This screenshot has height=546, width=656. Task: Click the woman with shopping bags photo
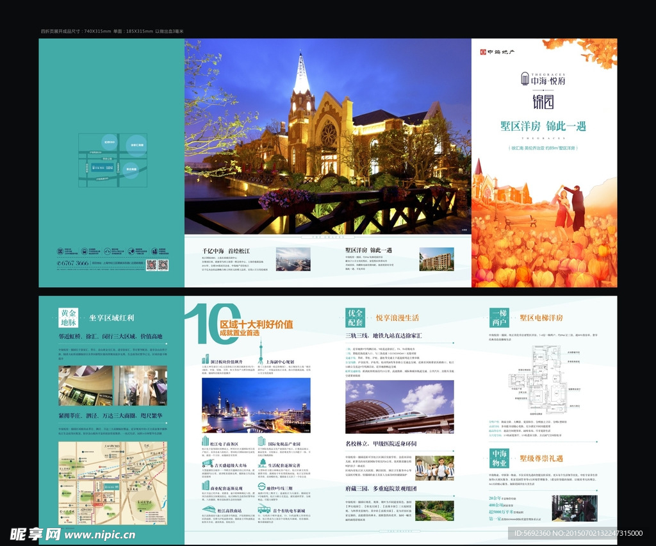[140, 386]
